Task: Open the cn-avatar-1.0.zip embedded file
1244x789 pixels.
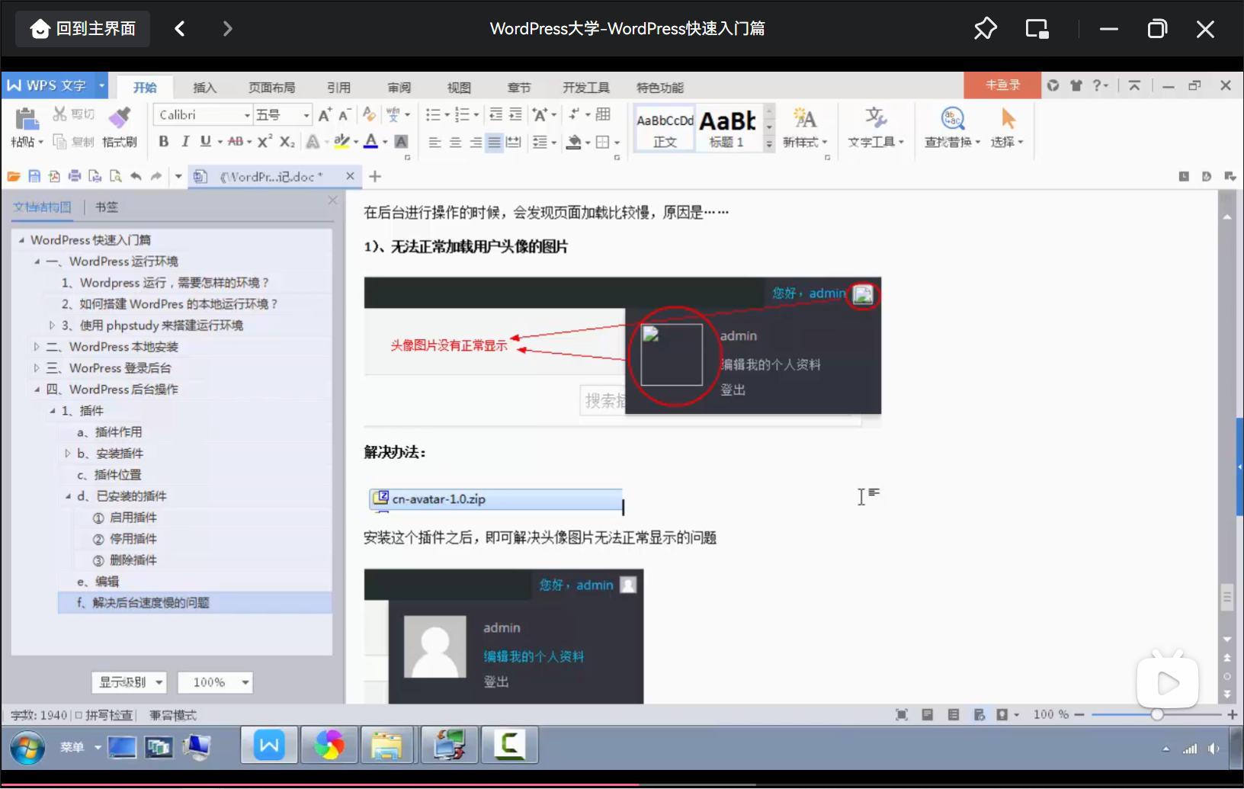Action: point(496,499)
